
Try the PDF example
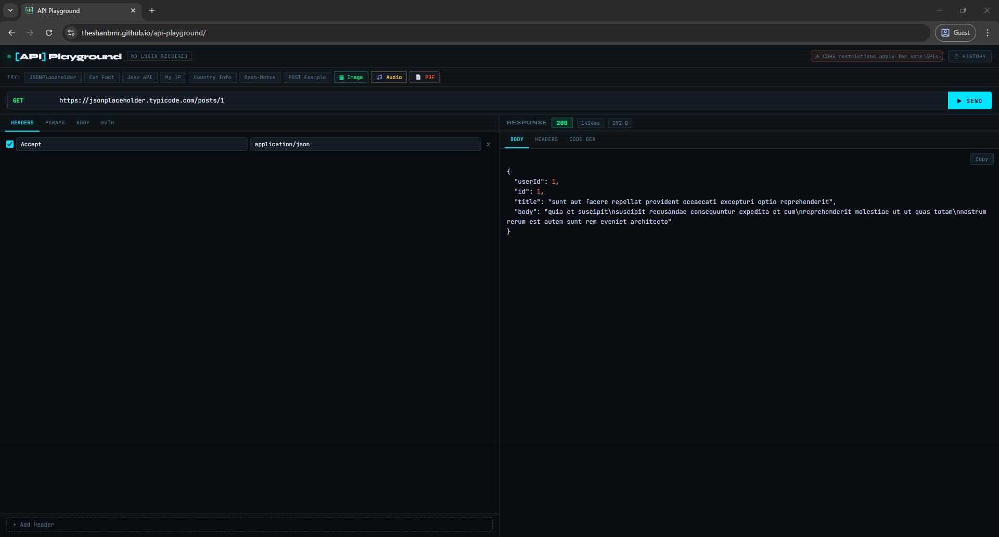[425, 77]
